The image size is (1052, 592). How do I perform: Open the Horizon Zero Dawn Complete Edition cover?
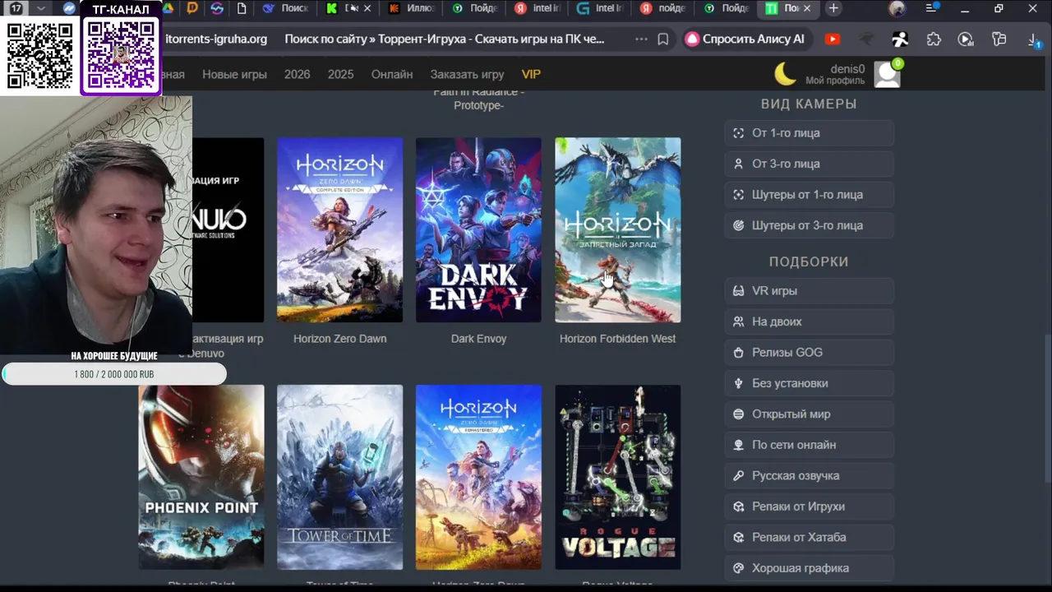click(339, 230)
